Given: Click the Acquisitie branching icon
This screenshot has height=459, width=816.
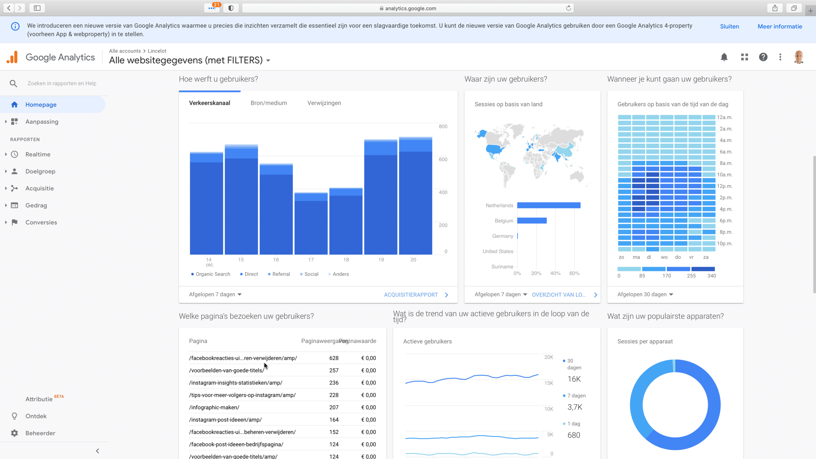Looking at the screenshot, I should (14, 188).
